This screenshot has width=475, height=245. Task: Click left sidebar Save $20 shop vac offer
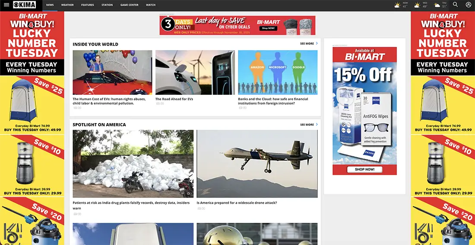point(32,221)
